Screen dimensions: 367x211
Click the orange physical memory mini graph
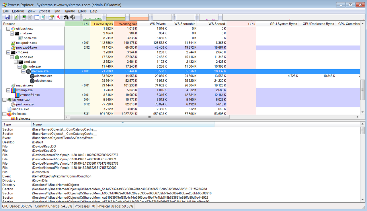(139, 17)
